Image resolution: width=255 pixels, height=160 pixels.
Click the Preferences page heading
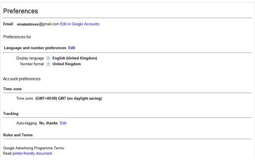(20, 11)
